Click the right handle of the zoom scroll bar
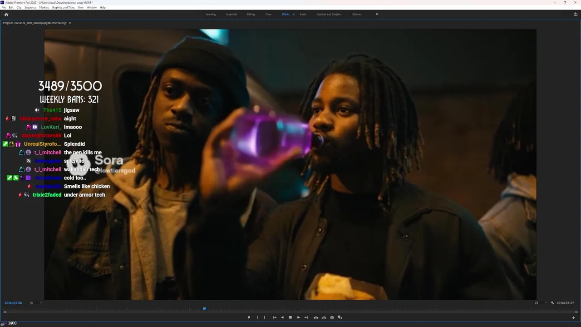581x327 pixels. pos(576,312)
